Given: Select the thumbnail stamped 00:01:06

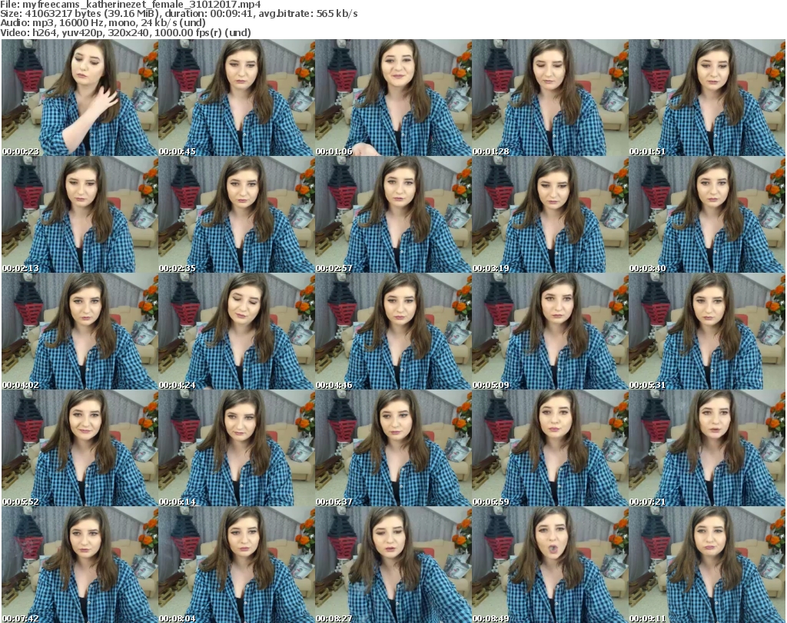Looking at the screenshot, I should click(x=393, y=98).
